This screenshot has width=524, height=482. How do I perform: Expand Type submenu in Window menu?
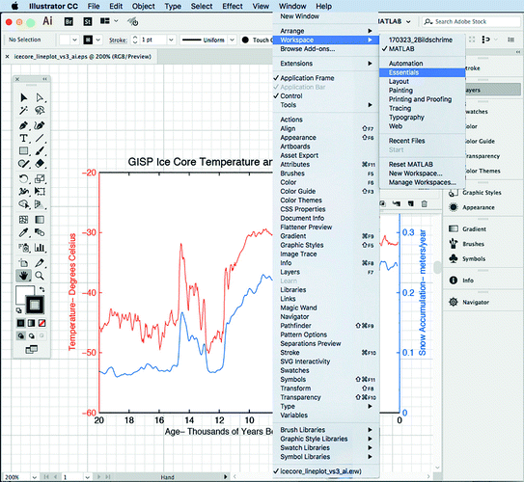(x=326, y=406)
